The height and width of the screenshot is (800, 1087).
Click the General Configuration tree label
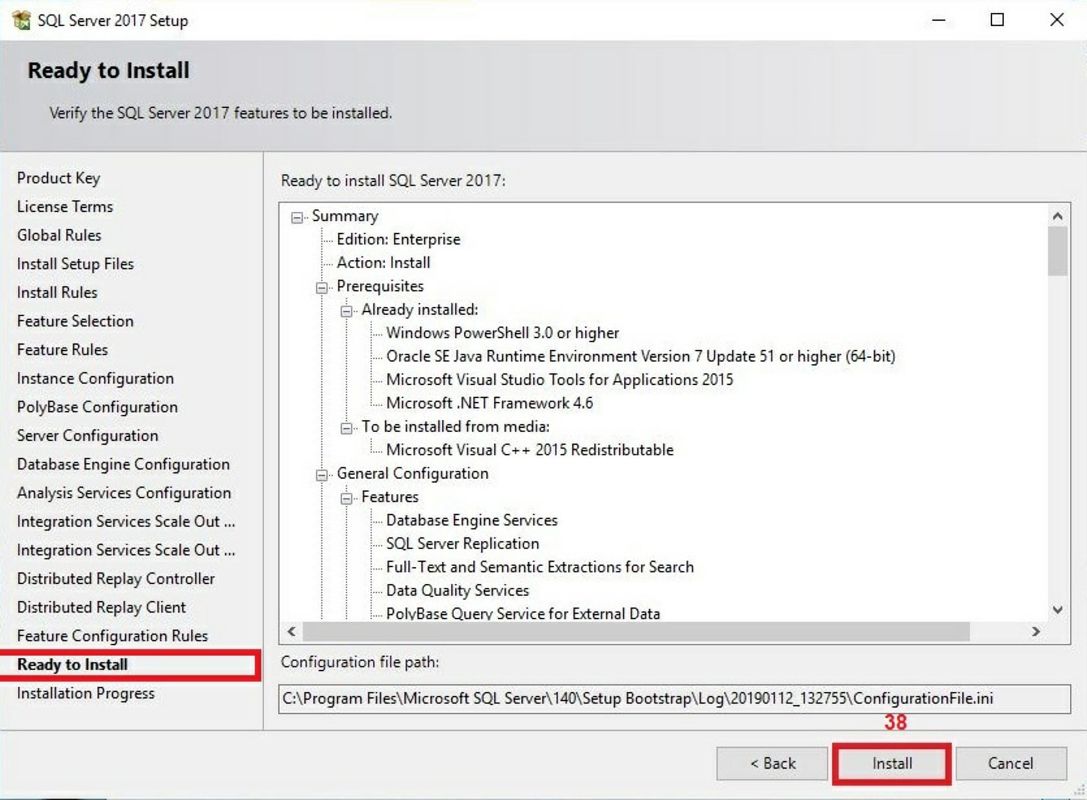point(413,473)
